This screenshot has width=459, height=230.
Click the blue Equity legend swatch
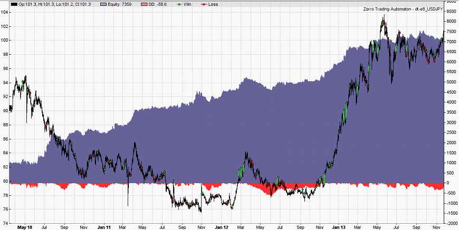[x=104, y=4]
